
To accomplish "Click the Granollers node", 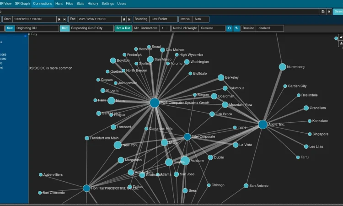I will pos(306,108).
